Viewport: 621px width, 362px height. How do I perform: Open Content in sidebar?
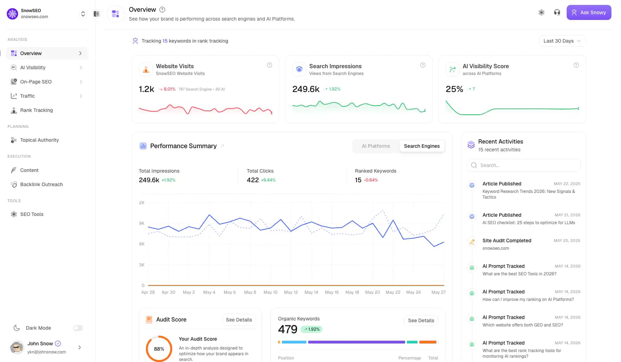[47, 170]
